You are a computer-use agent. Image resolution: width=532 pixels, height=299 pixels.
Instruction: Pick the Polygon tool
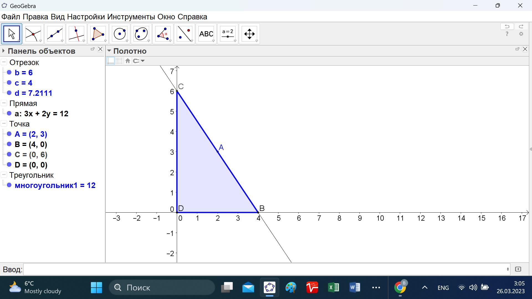coord(98,34)
